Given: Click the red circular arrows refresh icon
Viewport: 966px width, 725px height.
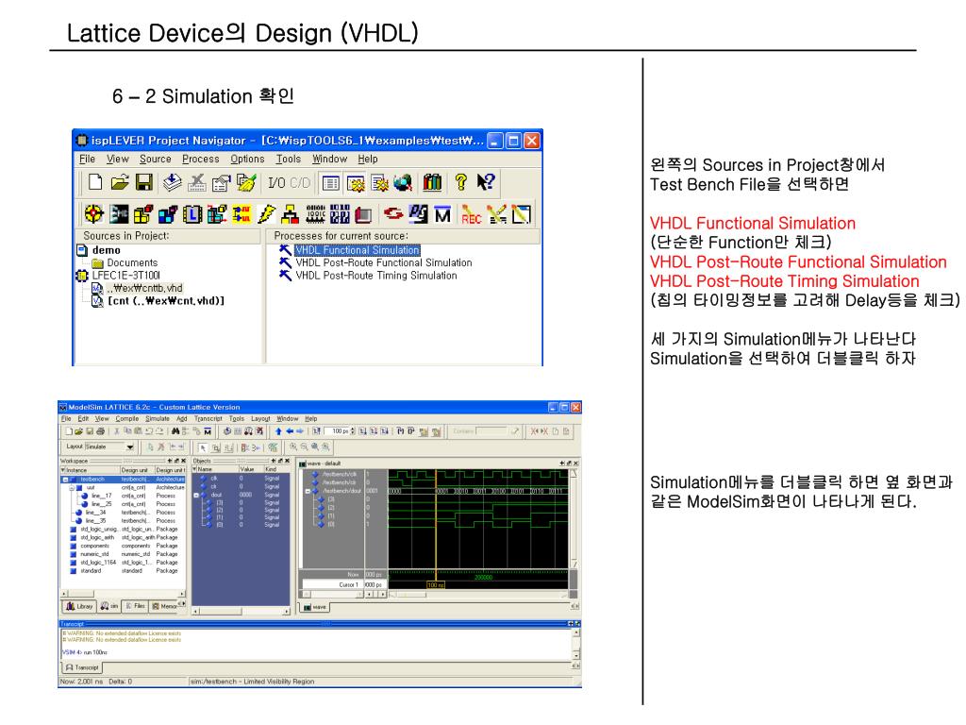Looking at the screenshot, I should (x=393, y=214).
